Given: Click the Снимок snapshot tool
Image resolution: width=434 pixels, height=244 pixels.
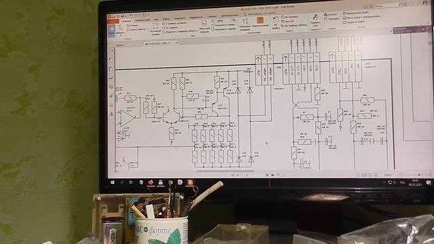Looking at the screenshot, I should click(x=132, y=26).
